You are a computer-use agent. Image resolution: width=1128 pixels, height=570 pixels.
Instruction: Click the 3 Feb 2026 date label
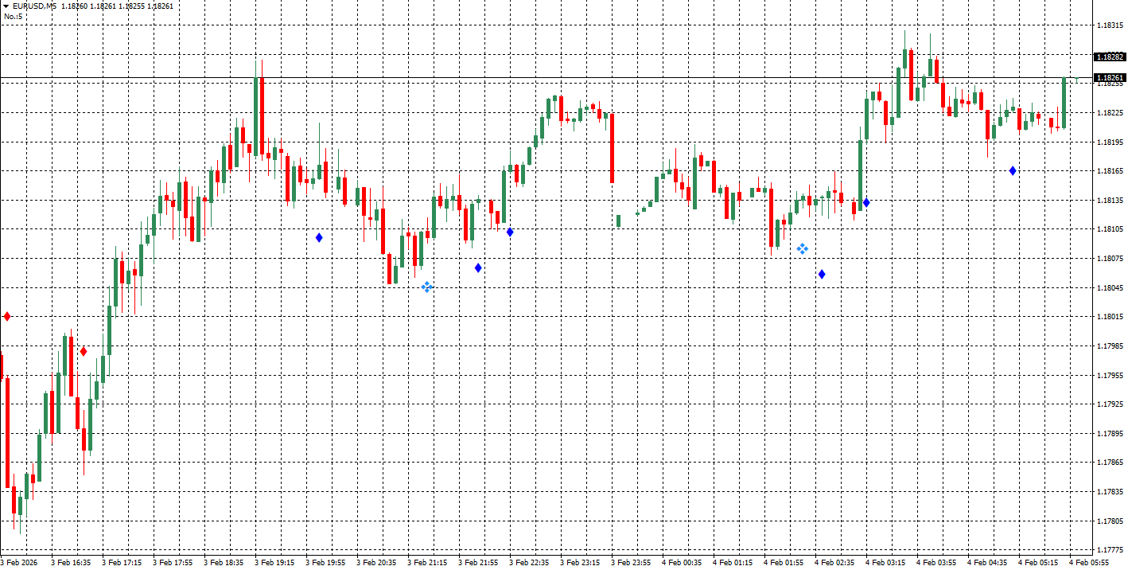click(21, 563)
